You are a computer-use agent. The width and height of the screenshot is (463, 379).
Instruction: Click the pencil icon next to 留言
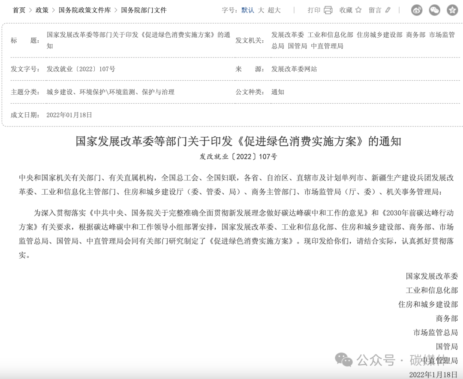click(388, 10)
